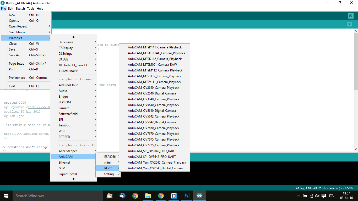Click the Search Windows box
The height and width of the screenshot is (201, 358).
[x=58, y=196]
